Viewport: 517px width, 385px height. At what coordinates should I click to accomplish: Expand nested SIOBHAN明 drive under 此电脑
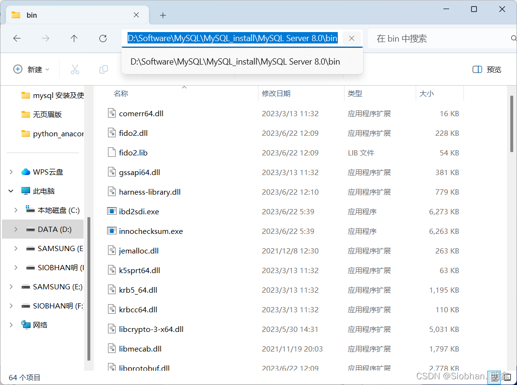point(16,267)
